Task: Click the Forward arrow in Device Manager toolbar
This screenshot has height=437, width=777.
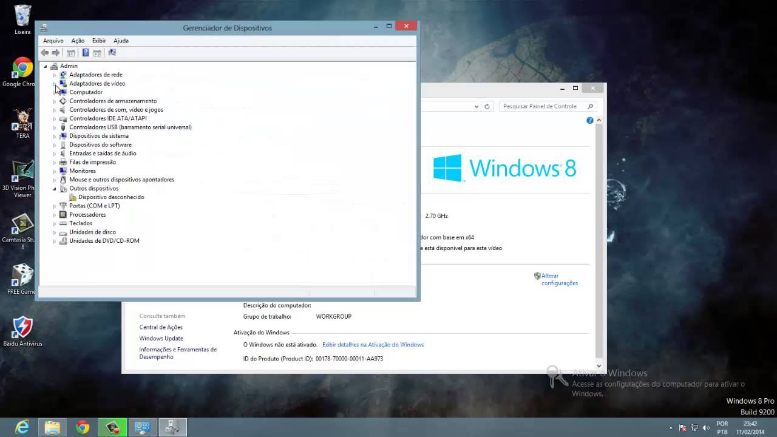Action: tap(56, 53)
